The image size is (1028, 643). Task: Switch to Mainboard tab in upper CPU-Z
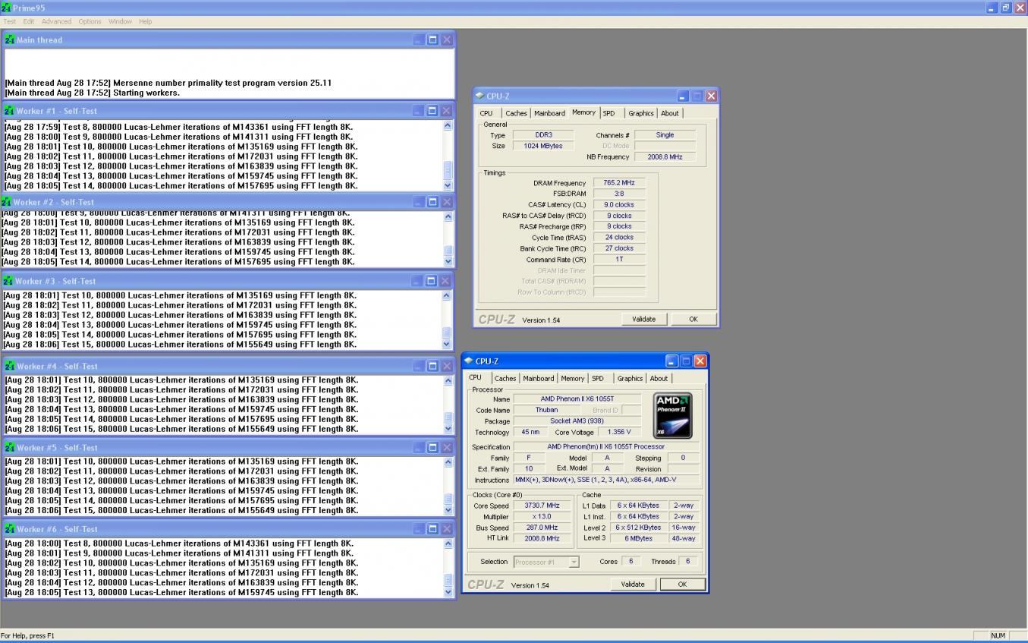(549, 113)
